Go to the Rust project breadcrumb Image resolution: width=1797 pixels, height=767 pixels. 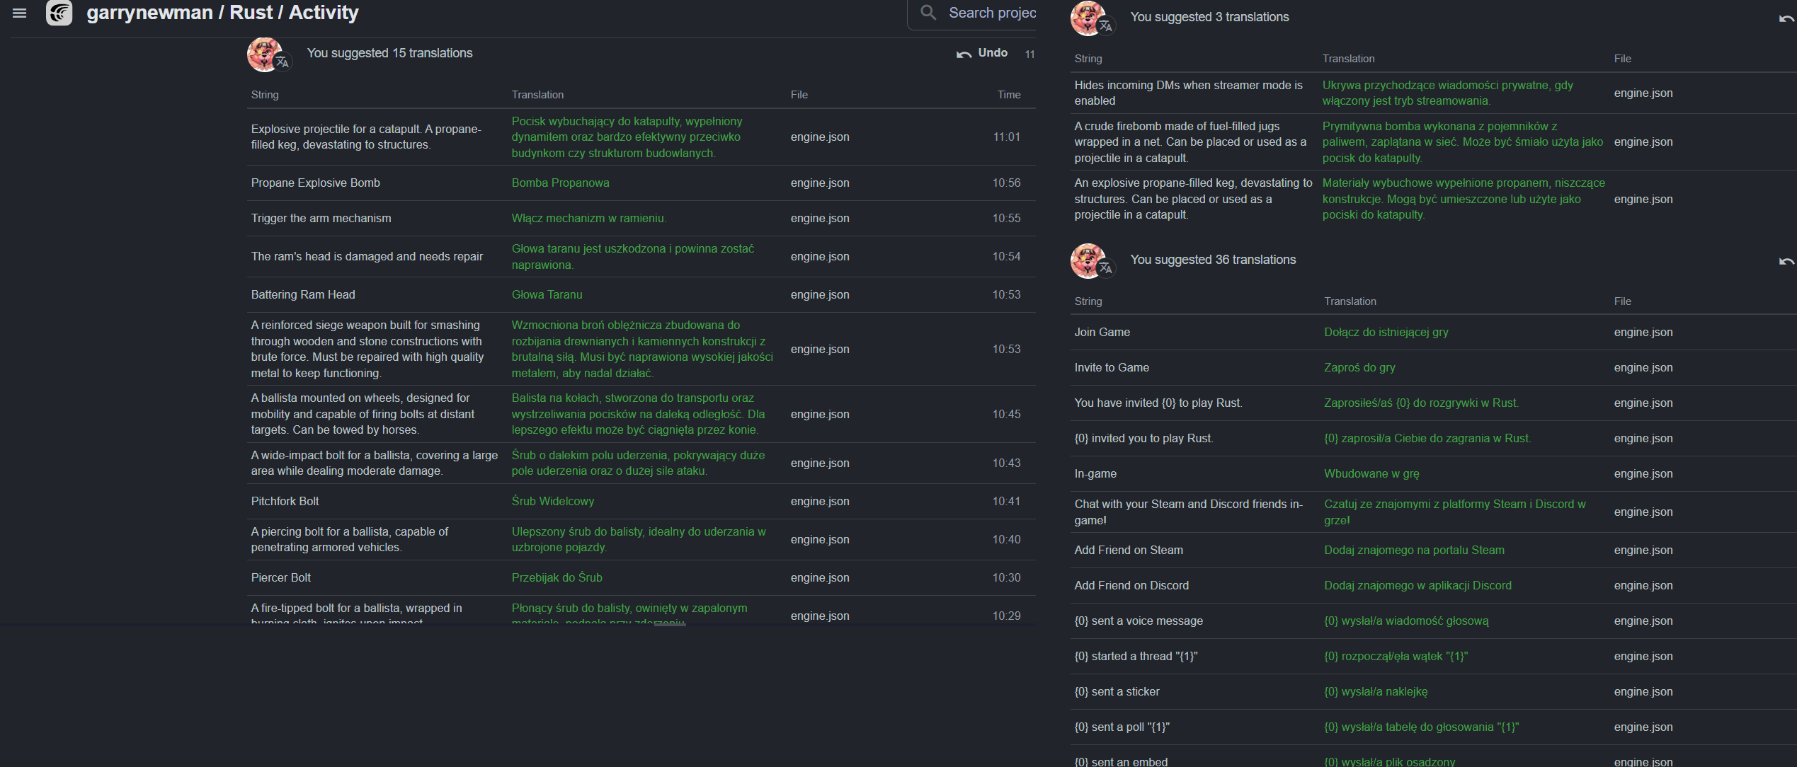pos(251,13)
